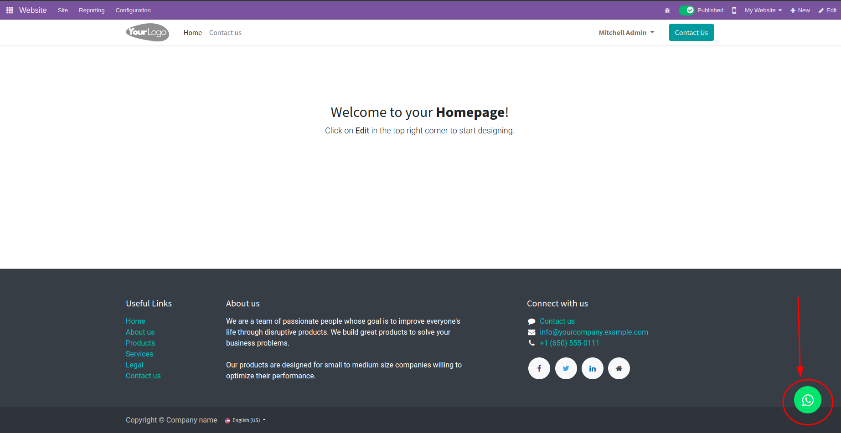This screenshot has width=841, height=433.
Task: Open the Reporting menu
Action: 92,10
